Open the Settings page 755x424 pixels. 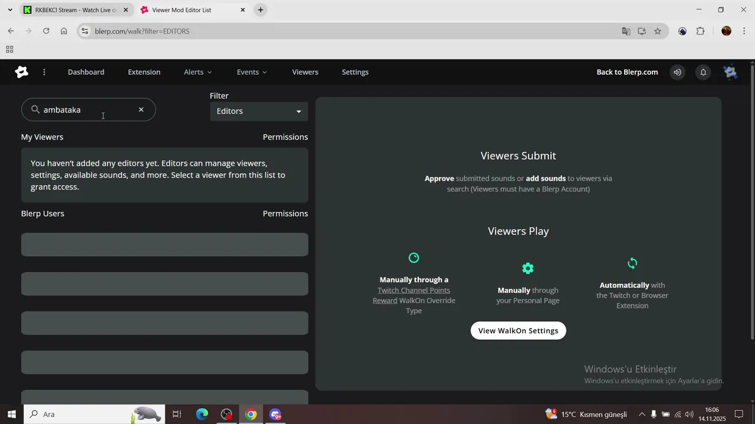(x=355, y=72)
